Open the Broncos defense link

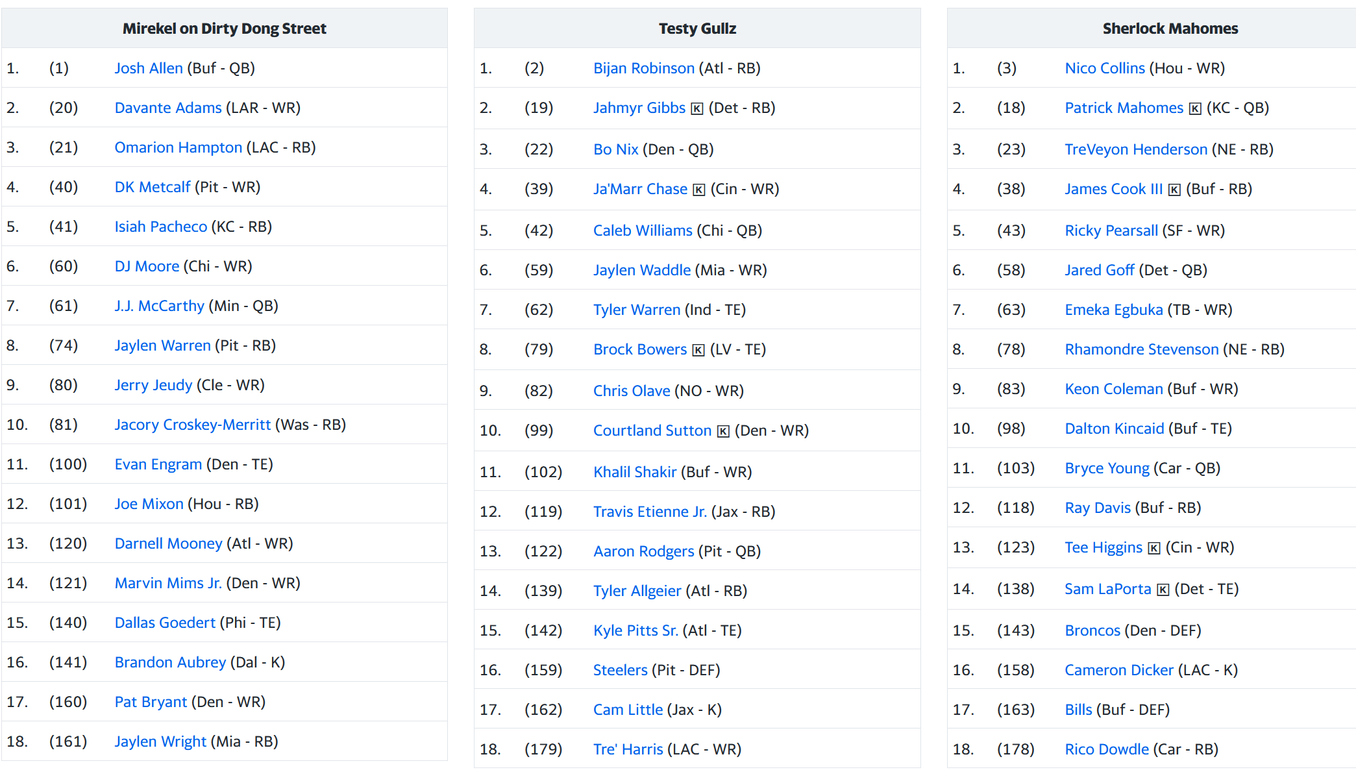click(1092, 630)
